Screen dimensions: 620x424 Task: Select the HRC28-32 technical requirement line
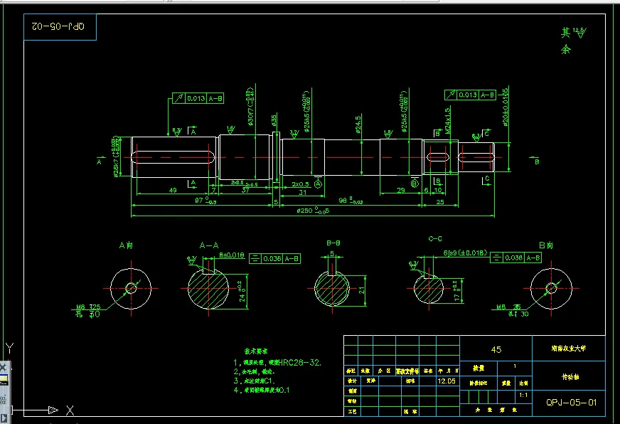pyautogui.click(x=277, y=362)
